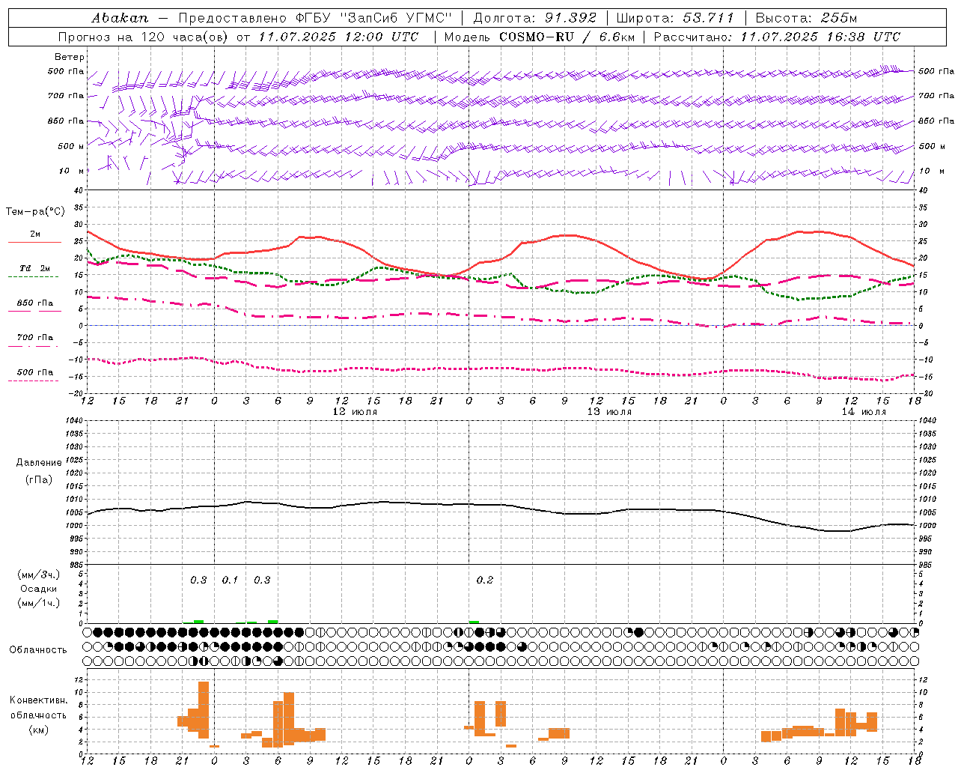Click the Давление pressure panel label

pos(39,463)
